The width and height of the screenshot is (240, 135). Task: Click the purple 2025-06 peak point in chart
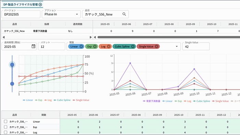pos(130,63)
